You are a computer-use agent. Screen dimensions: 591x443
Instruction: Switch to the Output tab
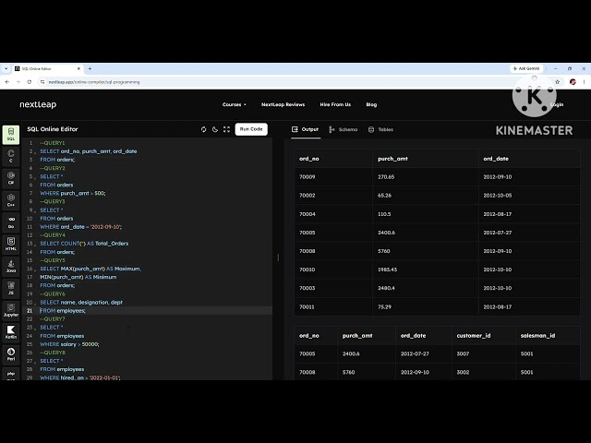[x=306, y=129]
